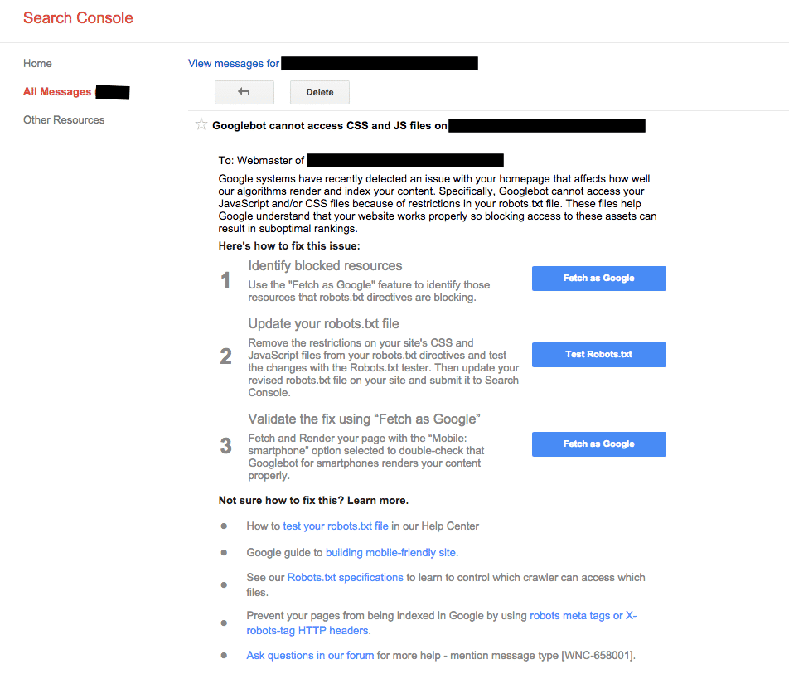
Task: Open the Search Console logo link
Action: [78, 18]
